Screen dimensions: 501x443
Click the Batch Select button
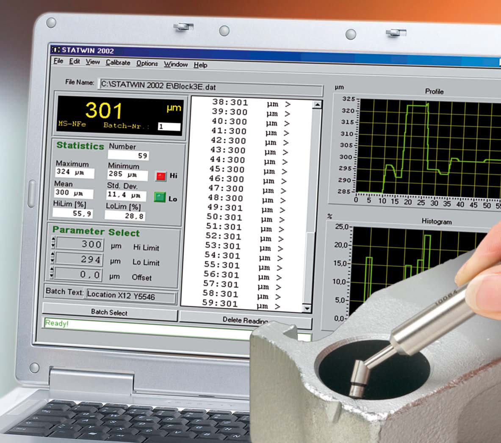[110, 312]
